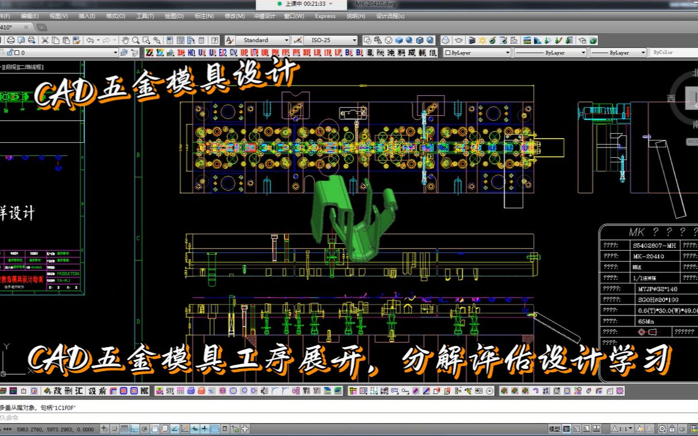
Task: Toggle the toolbar lock padlock in status bar
Action: point(672,429)
